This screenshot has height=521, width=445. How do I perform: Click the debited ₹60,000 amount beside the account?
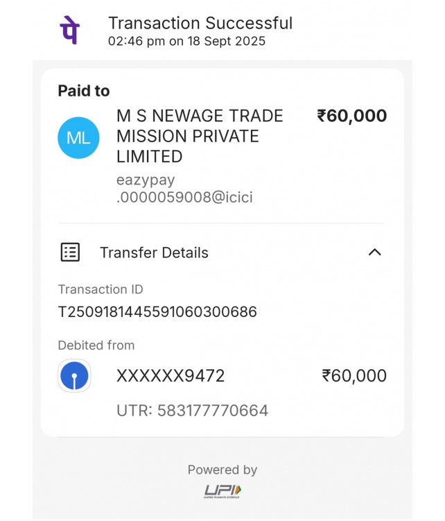(x=354, y=376)
